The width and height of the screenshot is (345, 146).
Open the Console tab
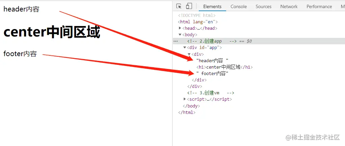point(239,6)
